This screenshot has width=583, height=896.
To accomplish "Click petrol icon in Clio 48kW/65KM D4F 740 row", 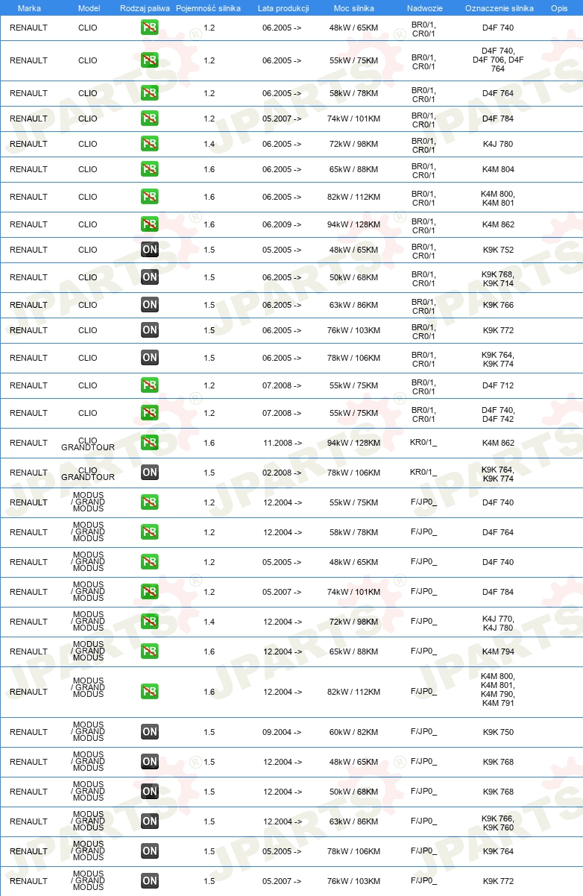I will coord(150,28).
